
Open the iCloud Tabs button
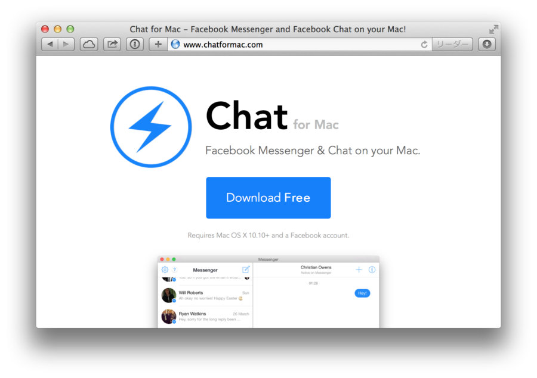[89, 45]
